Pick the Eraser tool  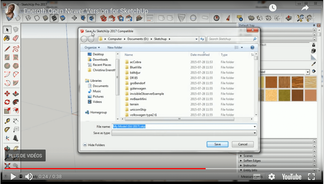16,38
